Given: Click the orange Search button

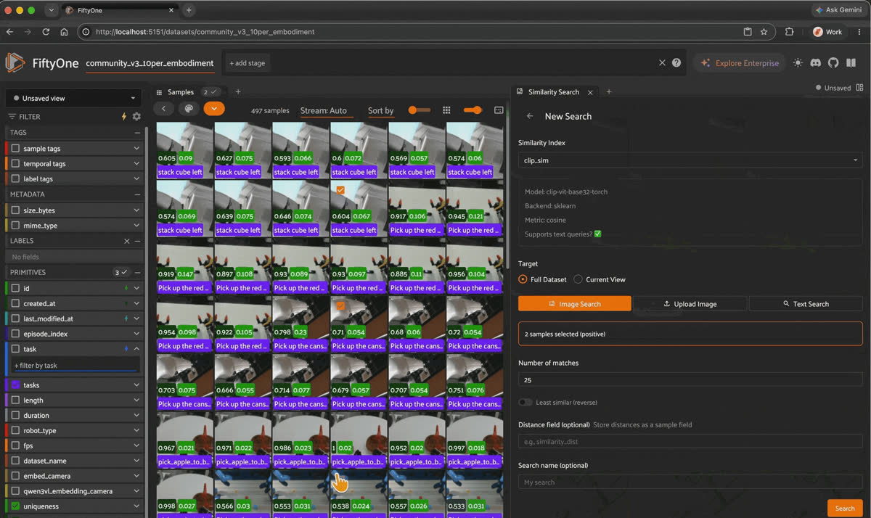Looking at the screenshot, I should pyautogui.click(x=845, y=509).
